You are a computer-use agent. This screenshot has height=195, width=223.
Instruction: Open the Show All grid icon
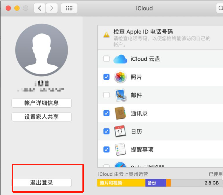tap(69, 8)
